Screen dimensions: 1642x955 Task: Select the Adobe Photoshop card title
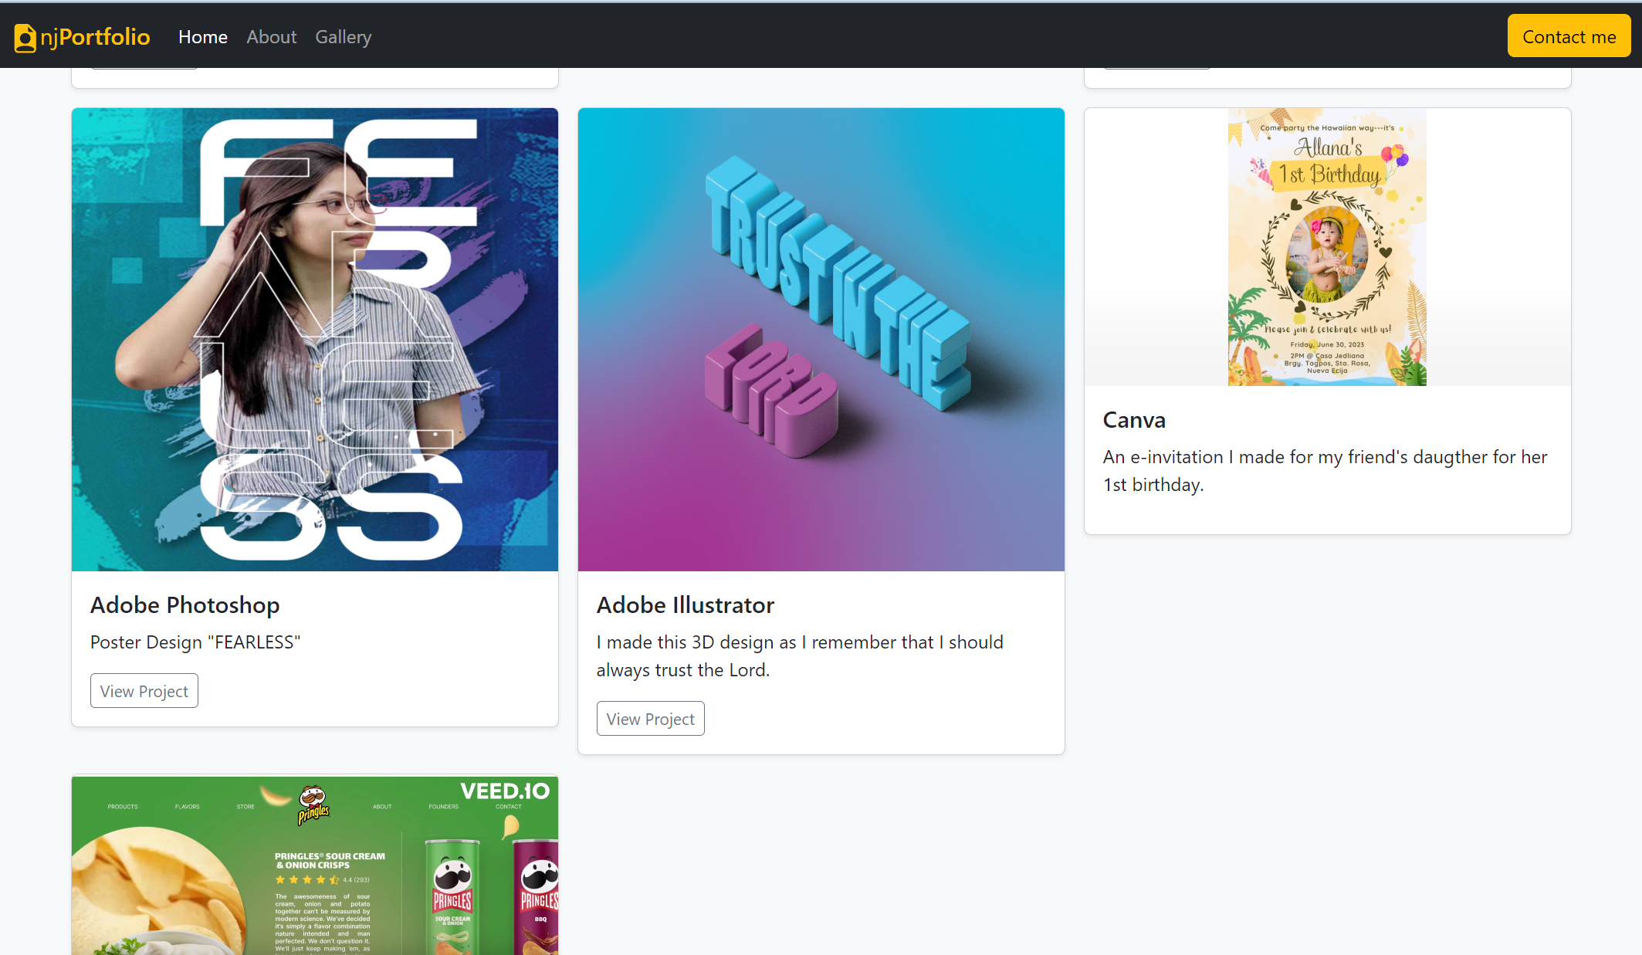point(185,604)
